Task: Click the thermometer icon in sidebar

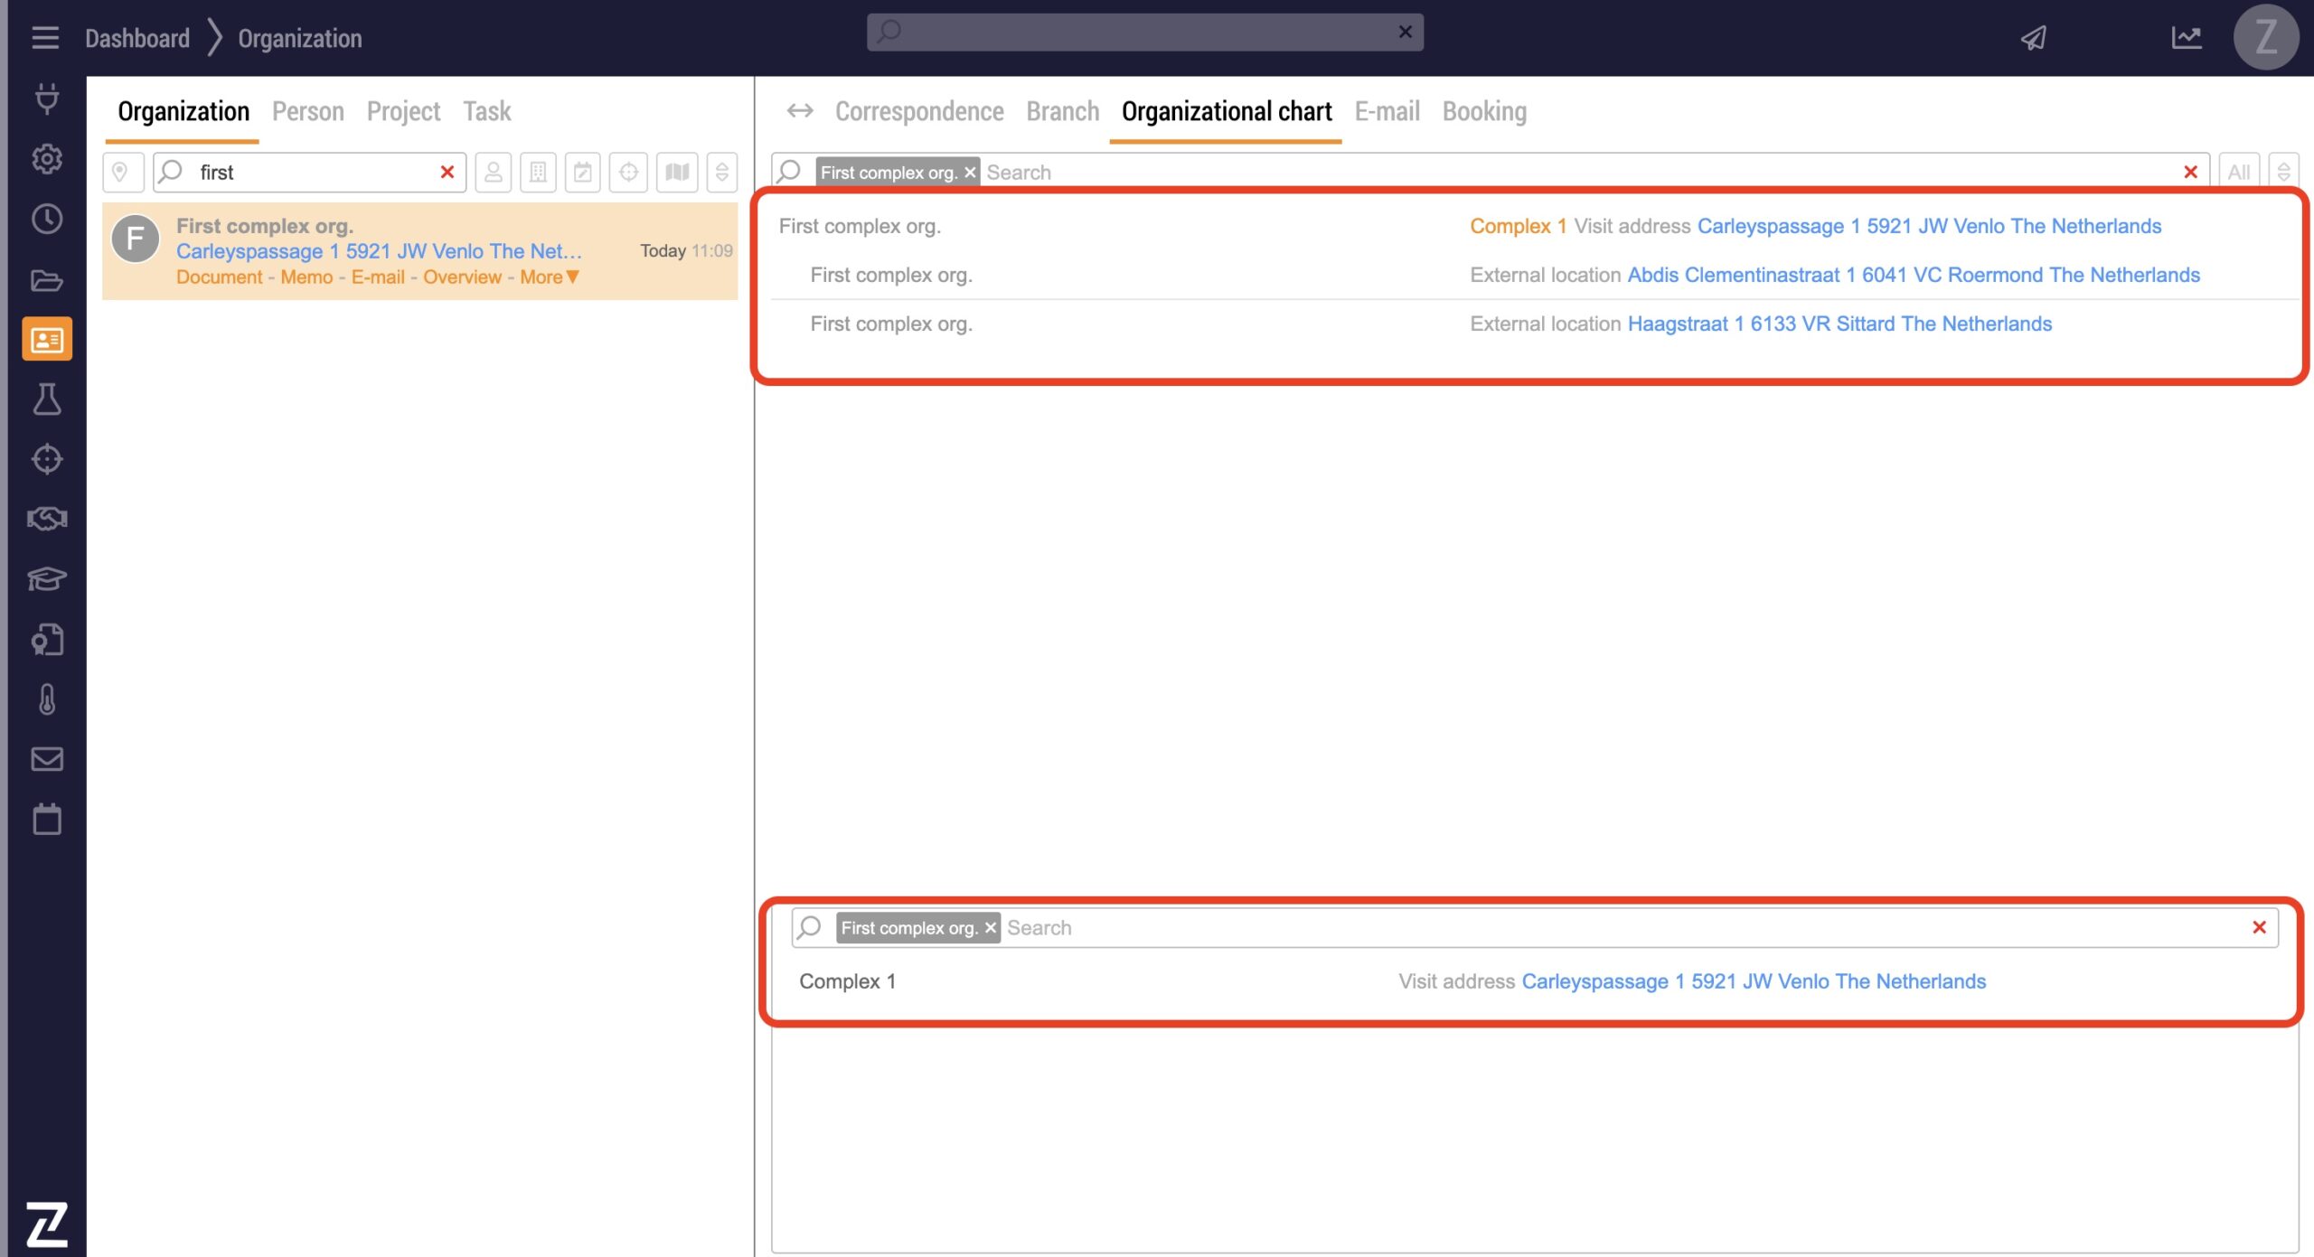Action: [x=47, y=699]
